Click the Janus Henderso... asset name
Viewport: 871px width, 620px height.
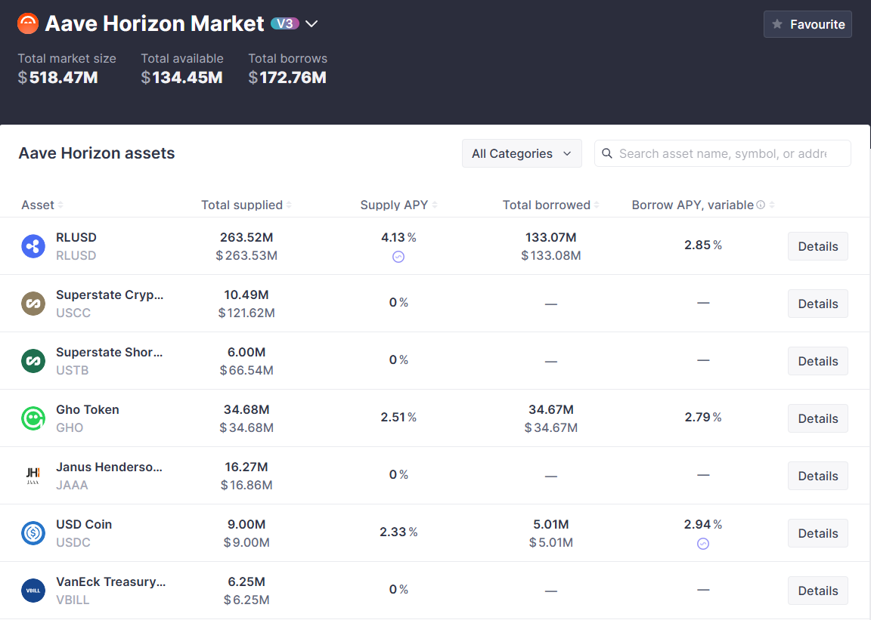pos(109,467)
